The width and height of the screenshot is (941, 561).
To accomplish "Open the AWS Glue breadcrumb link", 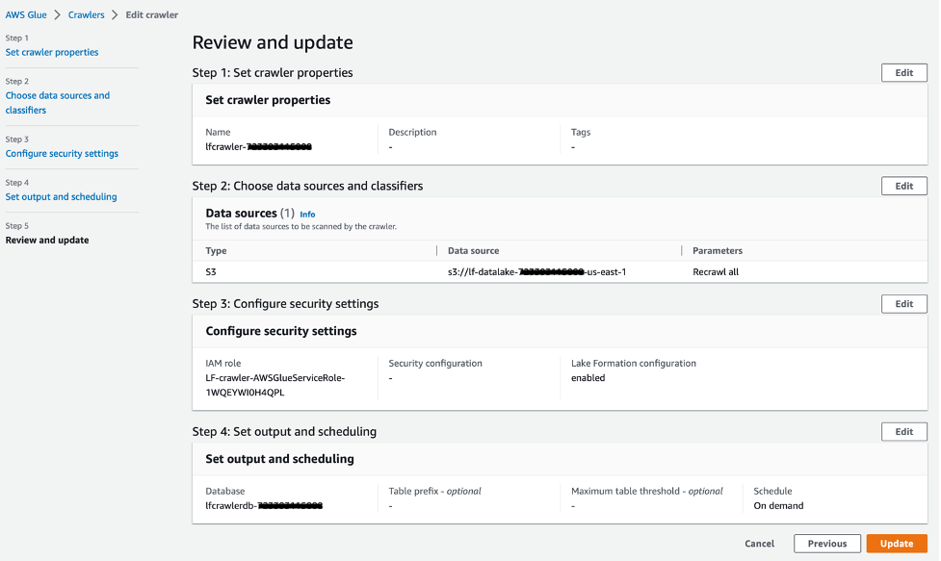I will click(27, 15).
